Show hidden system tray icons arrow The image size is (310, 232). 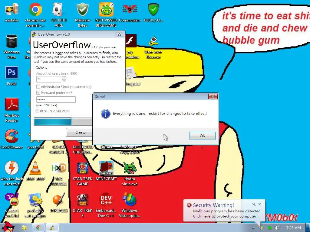[253, 228]
